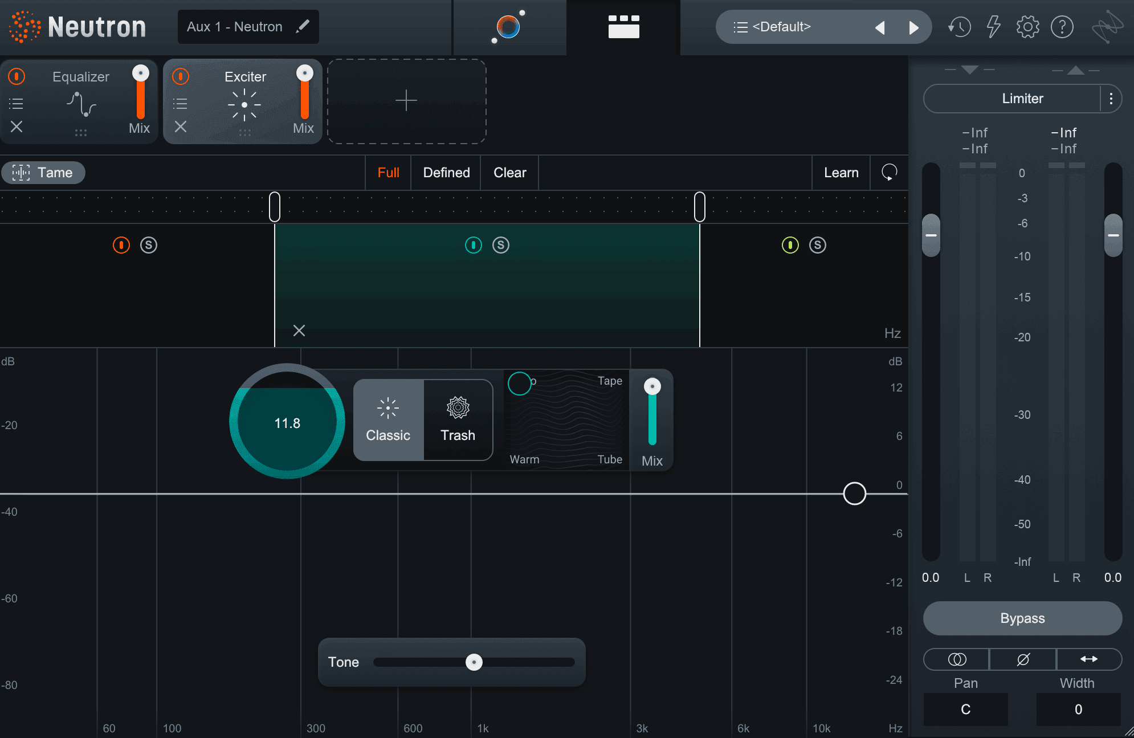Open the Assistant view orb icon
1134x738 pixels.
click(508, 26)
